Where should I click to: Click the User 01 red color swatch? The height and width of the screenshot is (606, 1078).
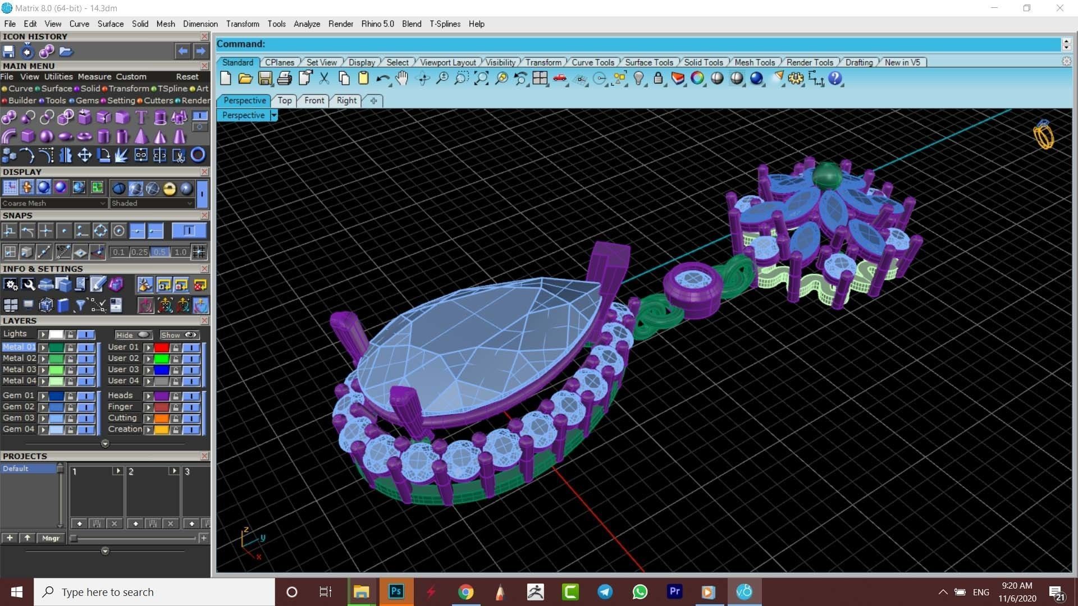tap(162, 348)
